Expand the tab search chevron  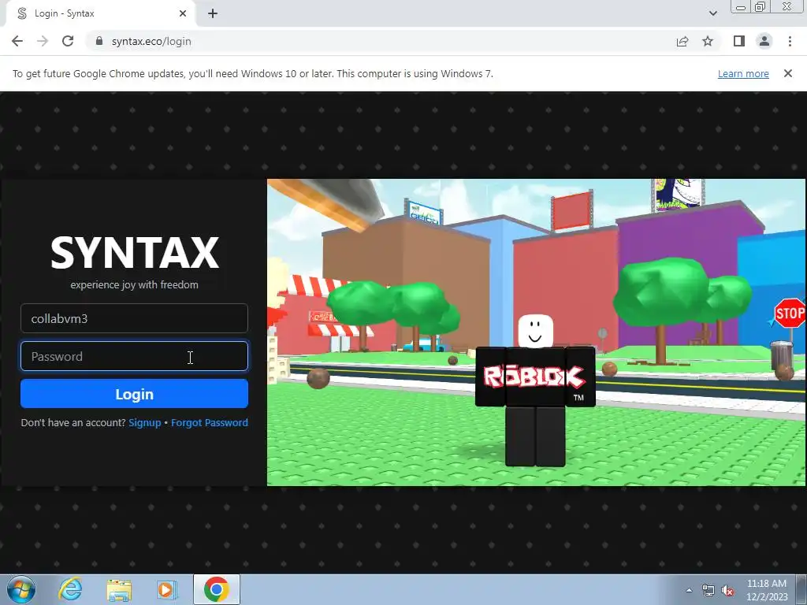(712, 13)
